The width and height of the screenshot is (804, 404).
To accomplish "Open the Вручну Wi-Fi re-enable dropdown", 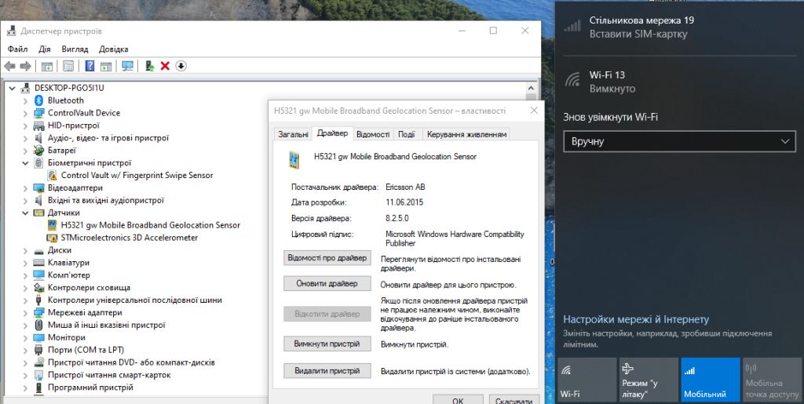I will 679,141.
